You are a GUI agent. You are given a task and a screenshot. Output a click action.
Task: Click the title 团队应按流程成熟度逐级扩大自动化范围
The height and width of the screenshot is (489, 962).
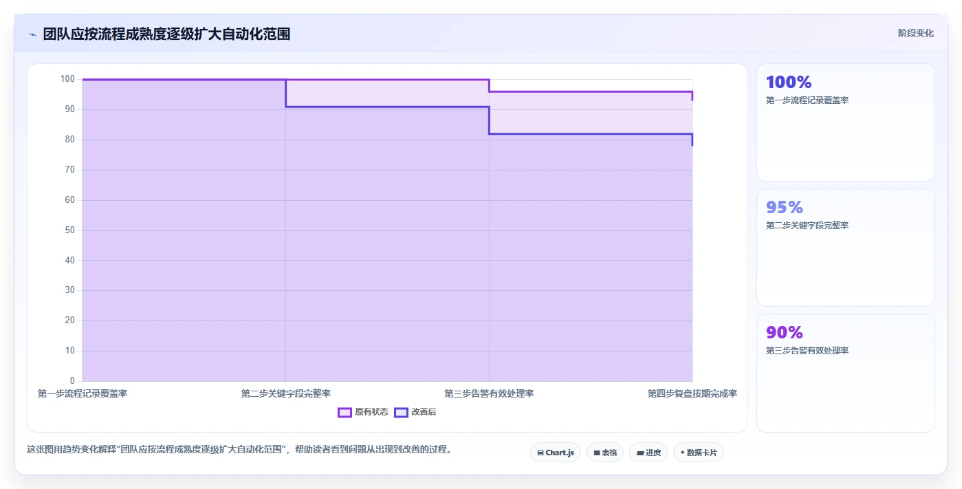pyautogui.click(x=166, y=34)
